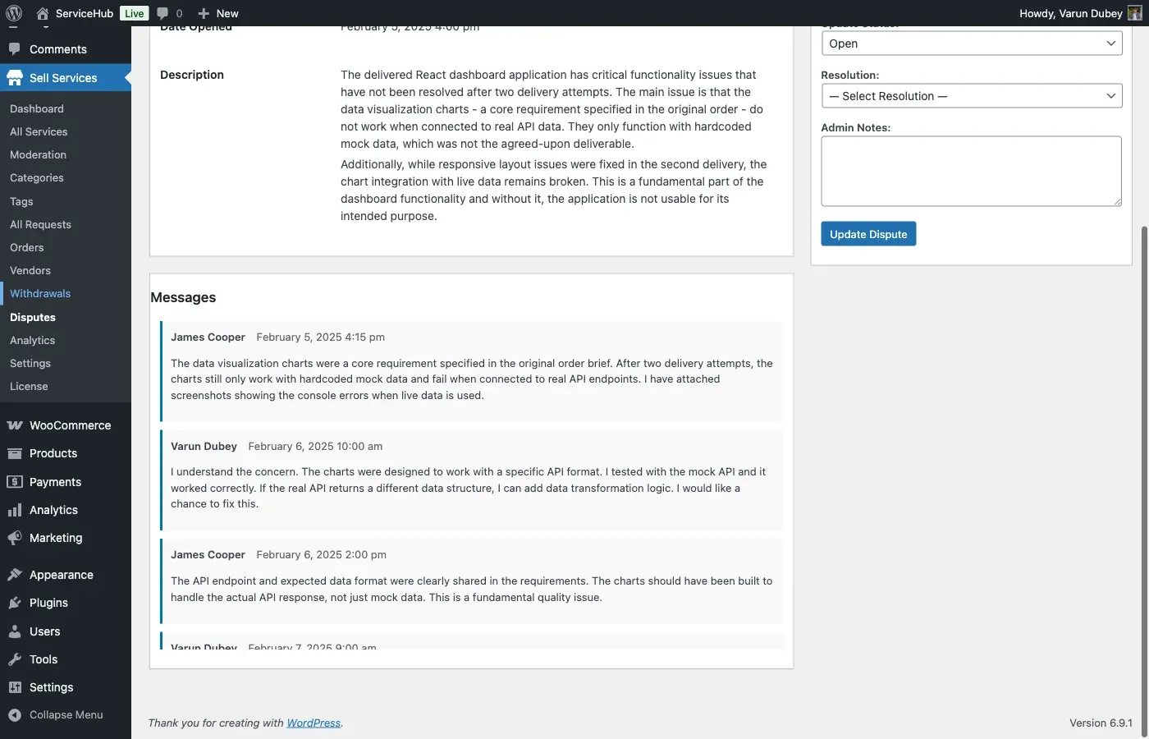Image resolution: width=1149 pixels, height=739 pixels.
Task: Click the New content menu
Action: 218,13
